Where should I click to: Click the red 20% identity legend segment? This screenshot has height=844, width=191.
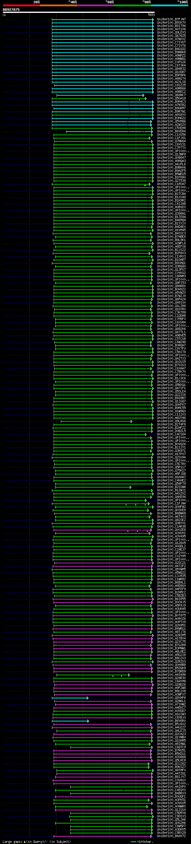click(x=21, y=5)
